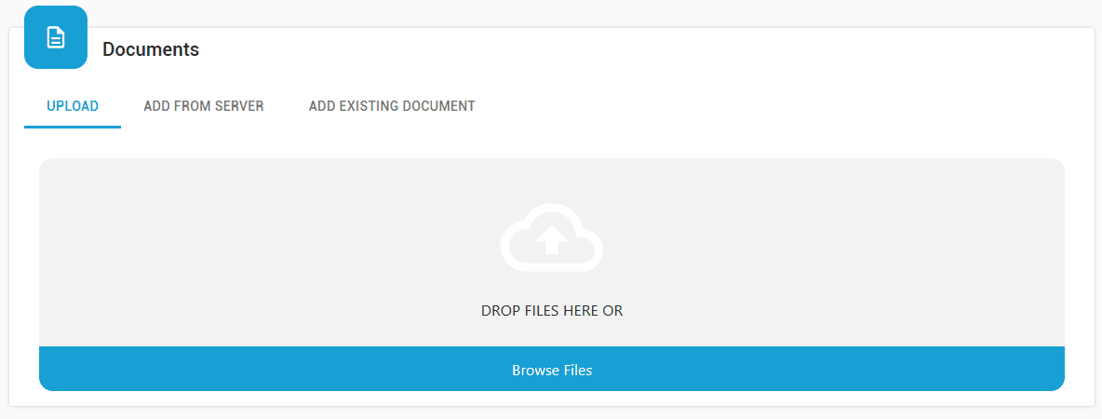Select the Add Existing Document tab

pyautogui.click(x=392, y=106)
